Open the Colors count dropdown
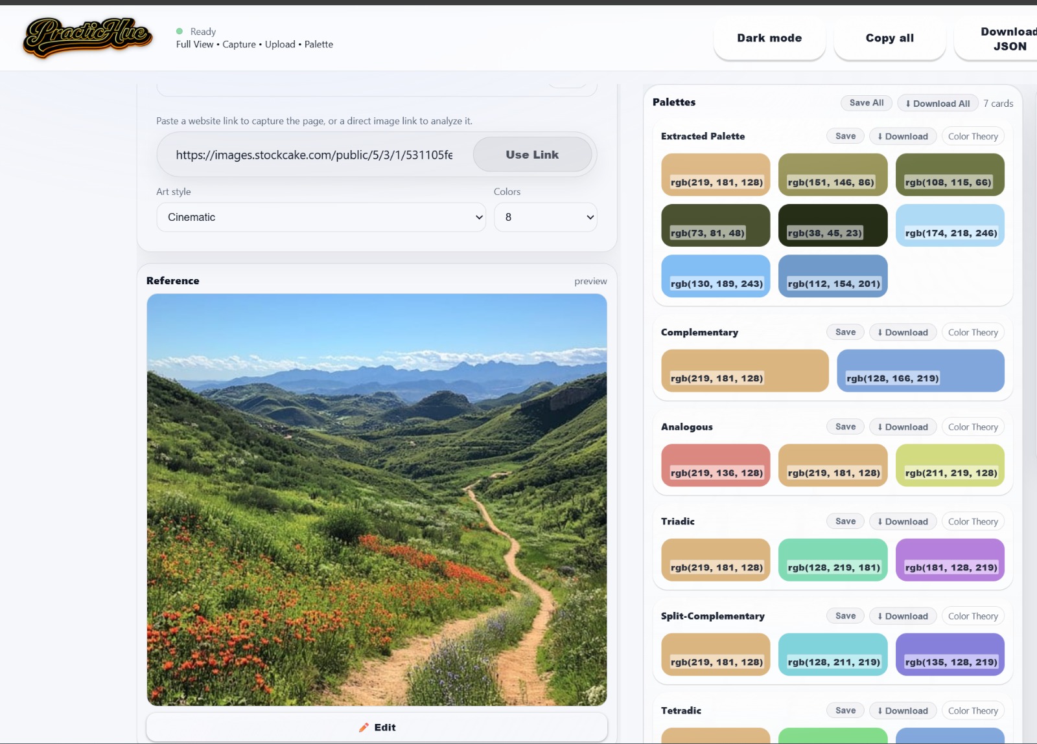Screen dimensions: 1037x744 [545, 218]
